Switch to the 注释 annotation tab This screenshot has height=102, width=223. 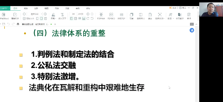coord(36,8)
